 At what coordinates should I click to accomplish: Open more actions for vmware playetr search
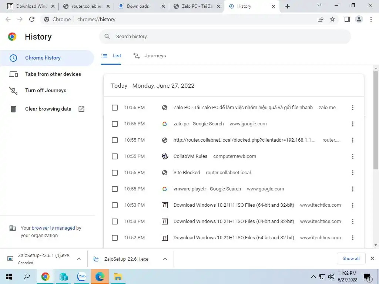click(353, 189)
